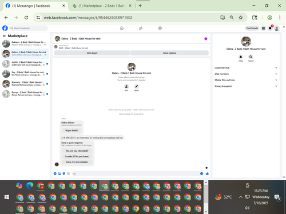The width and height of the screenshot is (286, 214).
Task: Expand Media, files and links section
Action: (x=246, y=80)
